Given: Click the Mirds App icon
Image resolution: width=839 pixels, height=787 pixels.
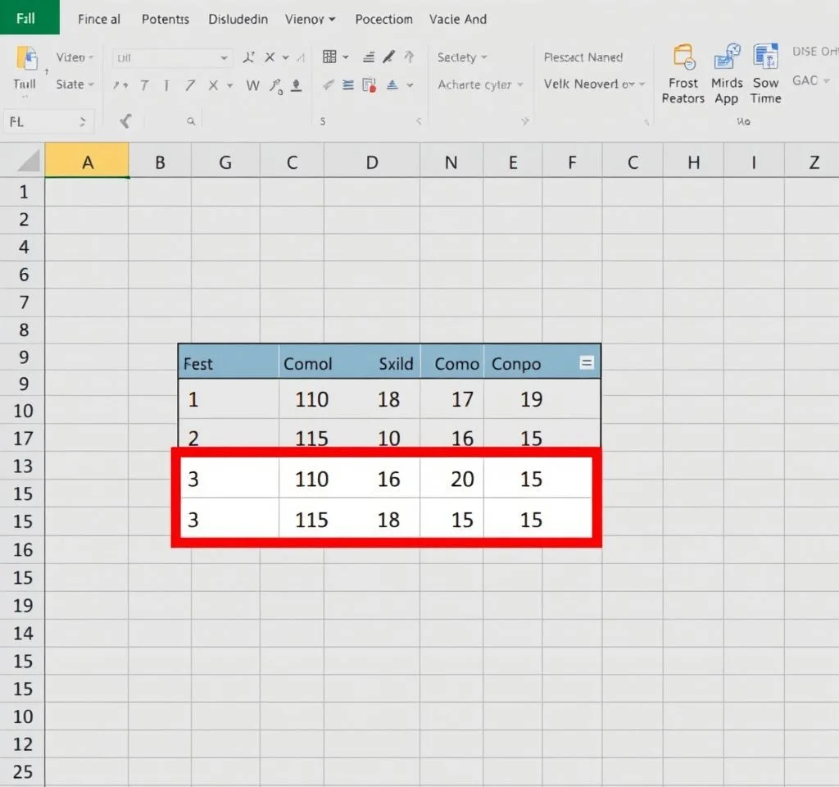Looking at the screenshot, I should pos(726,57).
